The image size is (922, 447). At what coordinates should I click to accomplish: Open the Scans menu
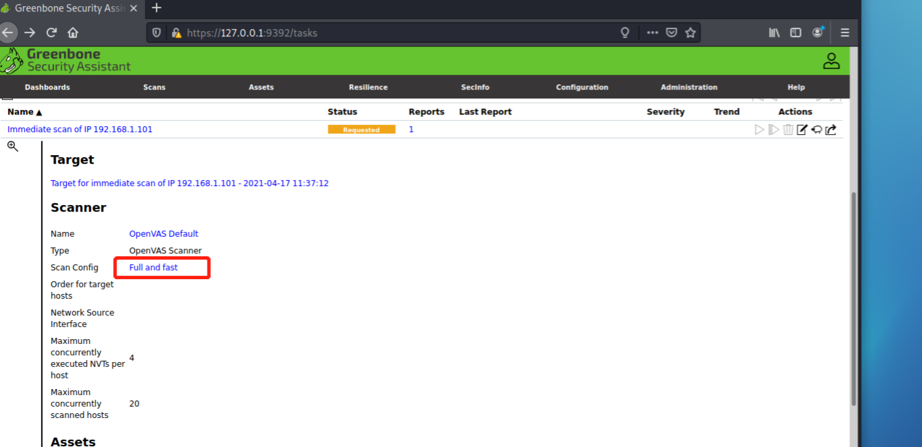click(x=154, y=87)
